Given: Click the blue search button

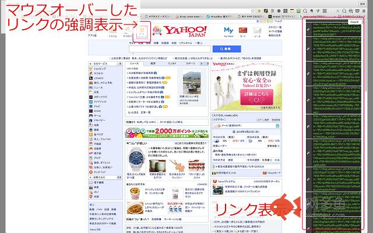Looking at the screenshot, I should (x=227, y=48).
